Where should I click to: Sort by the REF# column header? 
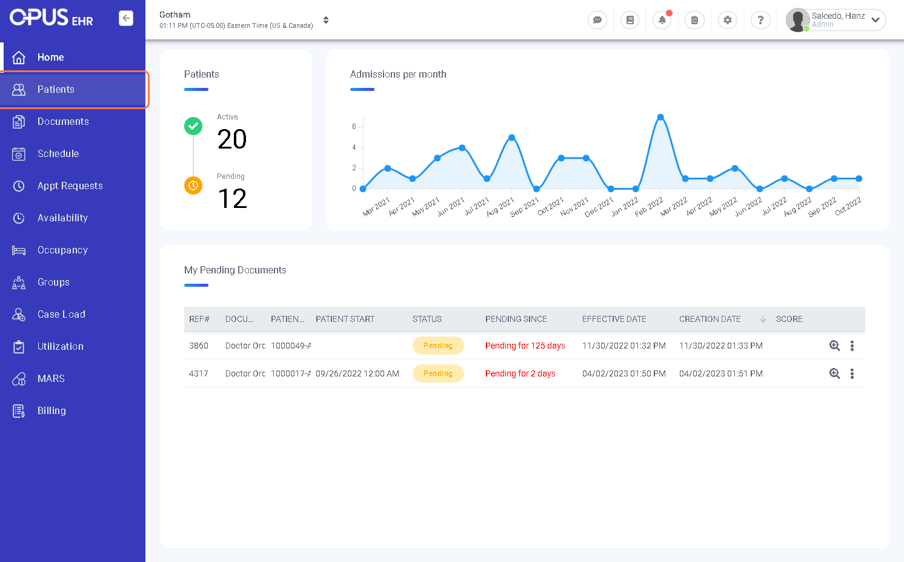199,319
